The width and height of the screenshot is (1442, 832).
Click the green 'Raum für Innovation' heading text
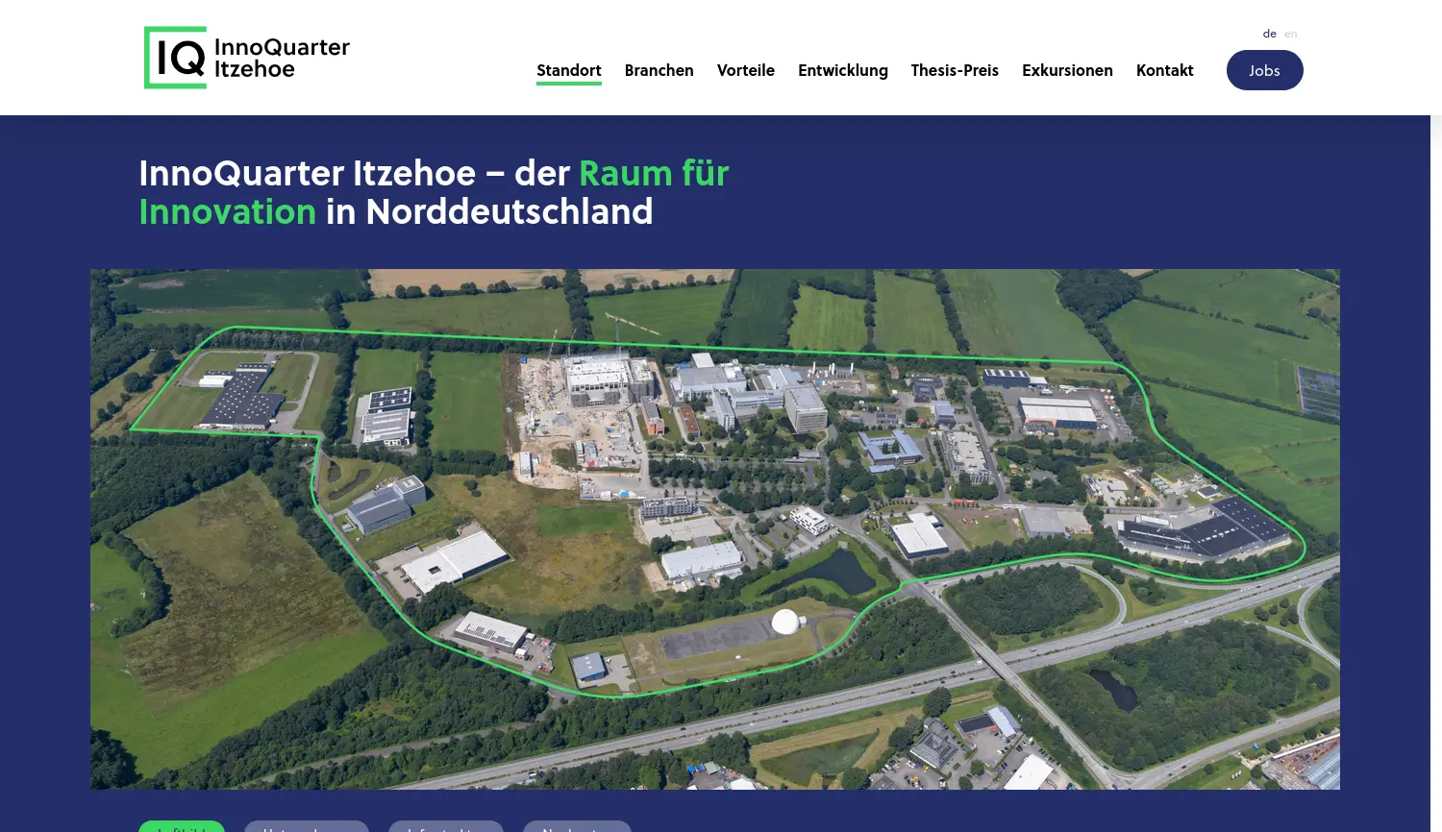654,173
